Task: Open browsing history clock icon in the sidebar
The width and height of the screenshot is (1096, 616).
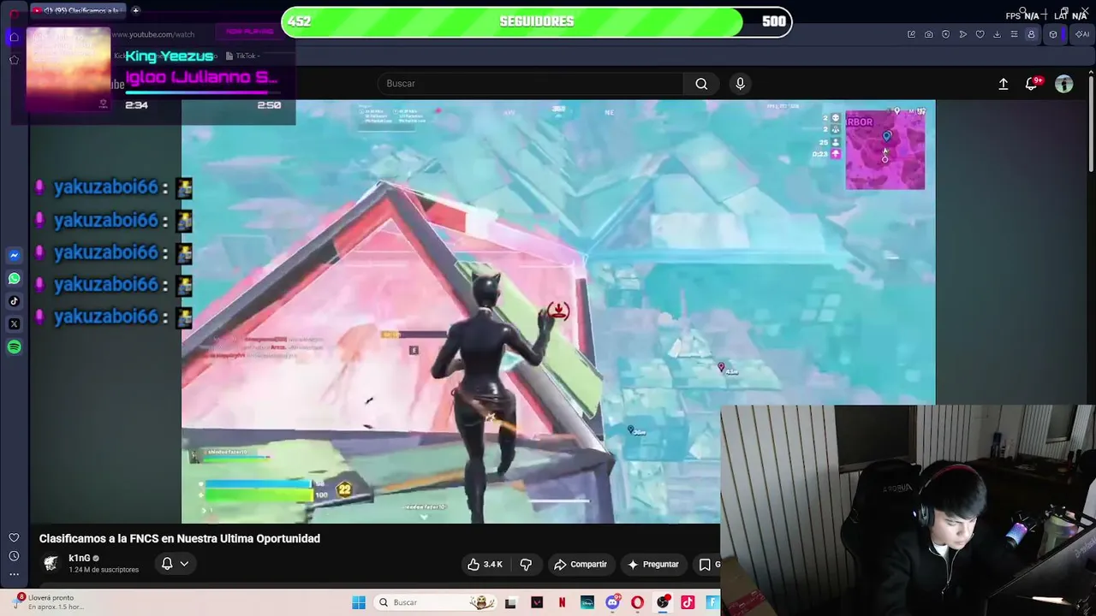Action: pos(14,556)
